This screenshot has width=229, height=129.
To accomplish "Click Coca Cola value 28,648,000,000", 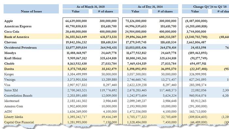I will click(76, 32).
